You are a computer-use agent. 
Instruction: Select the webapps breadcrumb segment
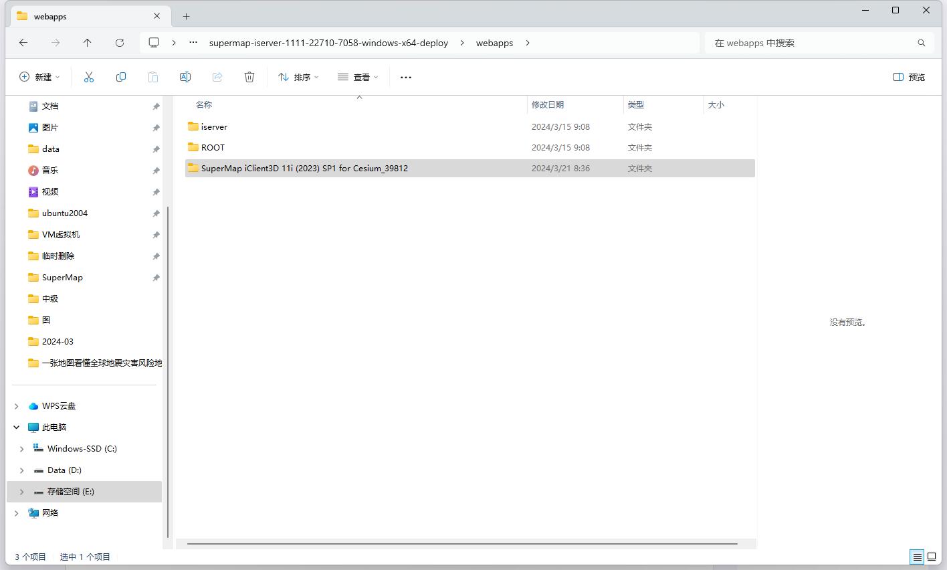pos(494,43)
